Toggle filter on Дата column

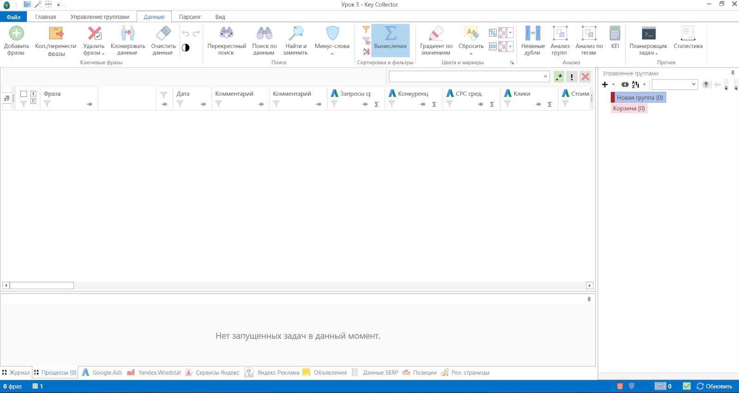[x=180, y=104]
